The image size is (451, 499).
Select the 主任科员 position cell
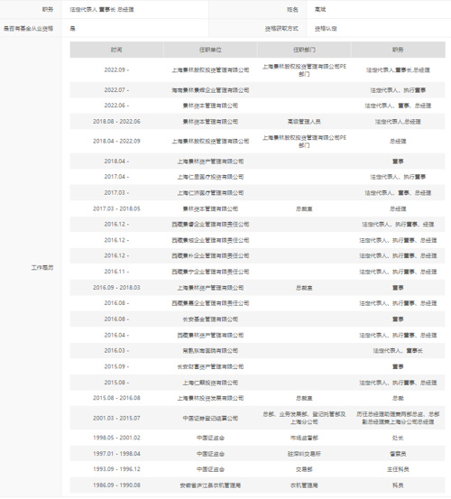(x=398, y=469)
